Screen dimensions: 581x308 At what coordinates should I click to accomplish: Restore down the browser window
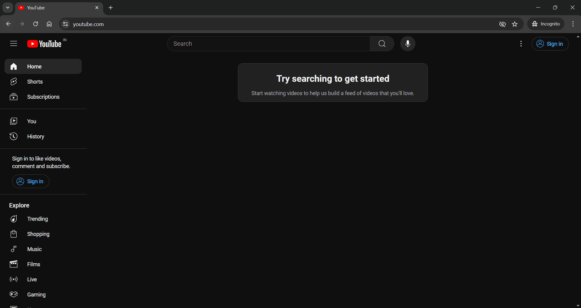coord(555,8)
